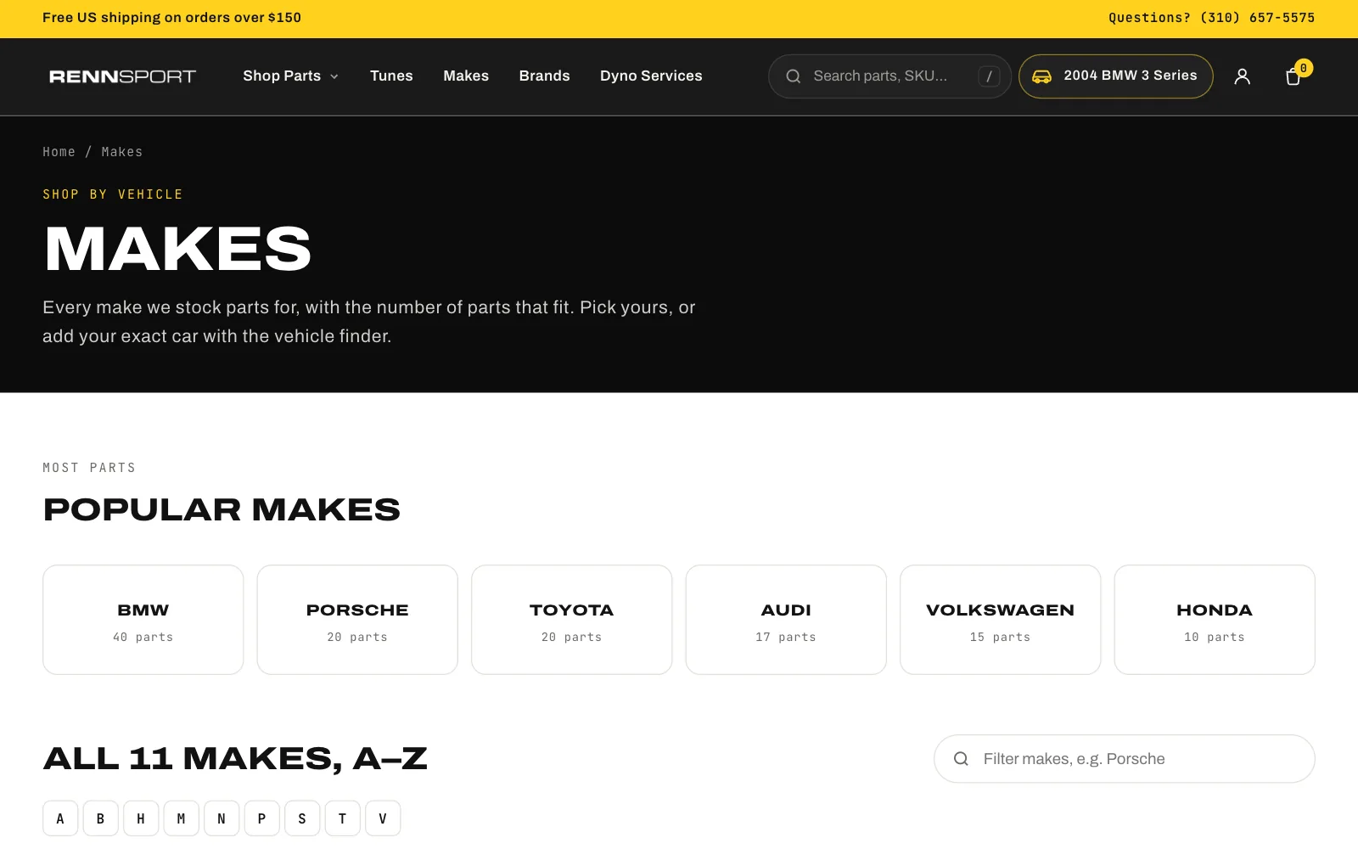
Task: Click the SHOP BY VEHICLE label
Action: (x=113, y=194)
